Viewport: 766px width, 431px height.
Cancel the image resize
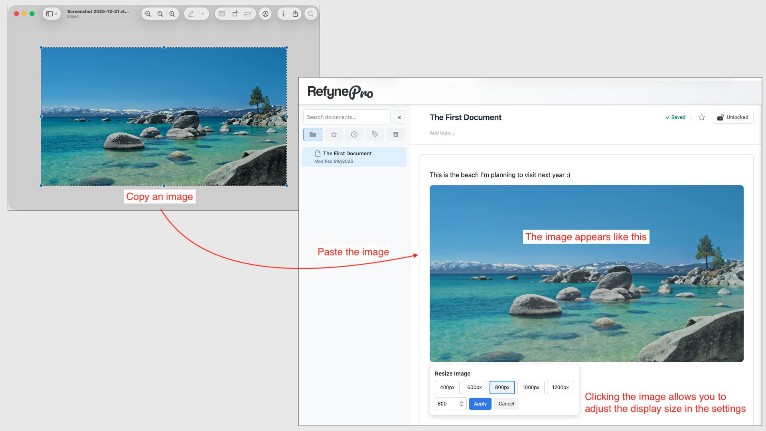tap(506, 404)
